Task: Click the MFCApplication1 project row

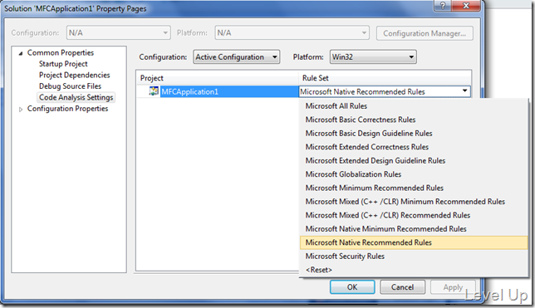Action: point(217,91)
